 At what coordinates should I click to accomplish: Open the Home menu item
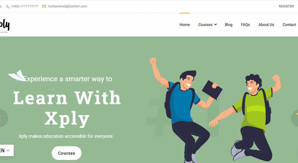point(185,25)
